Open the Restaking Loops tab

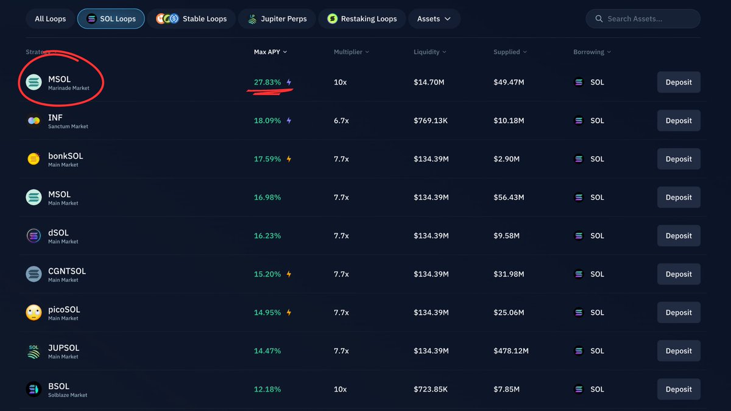(x=362, y=19)
